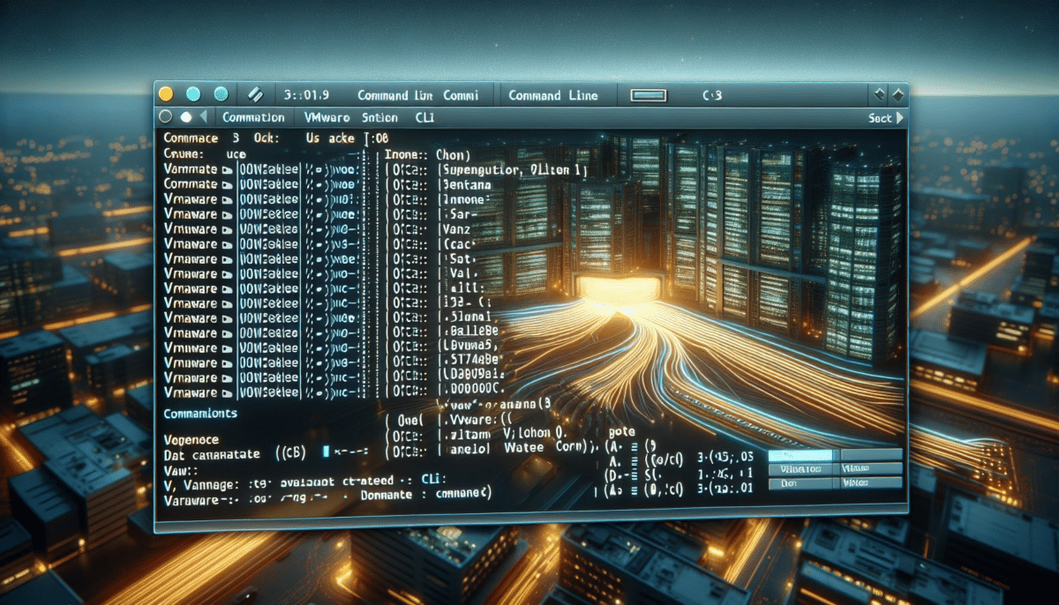
Task: Click the yellow circle icon on the title bar
Action: click(x=164, y=93)
